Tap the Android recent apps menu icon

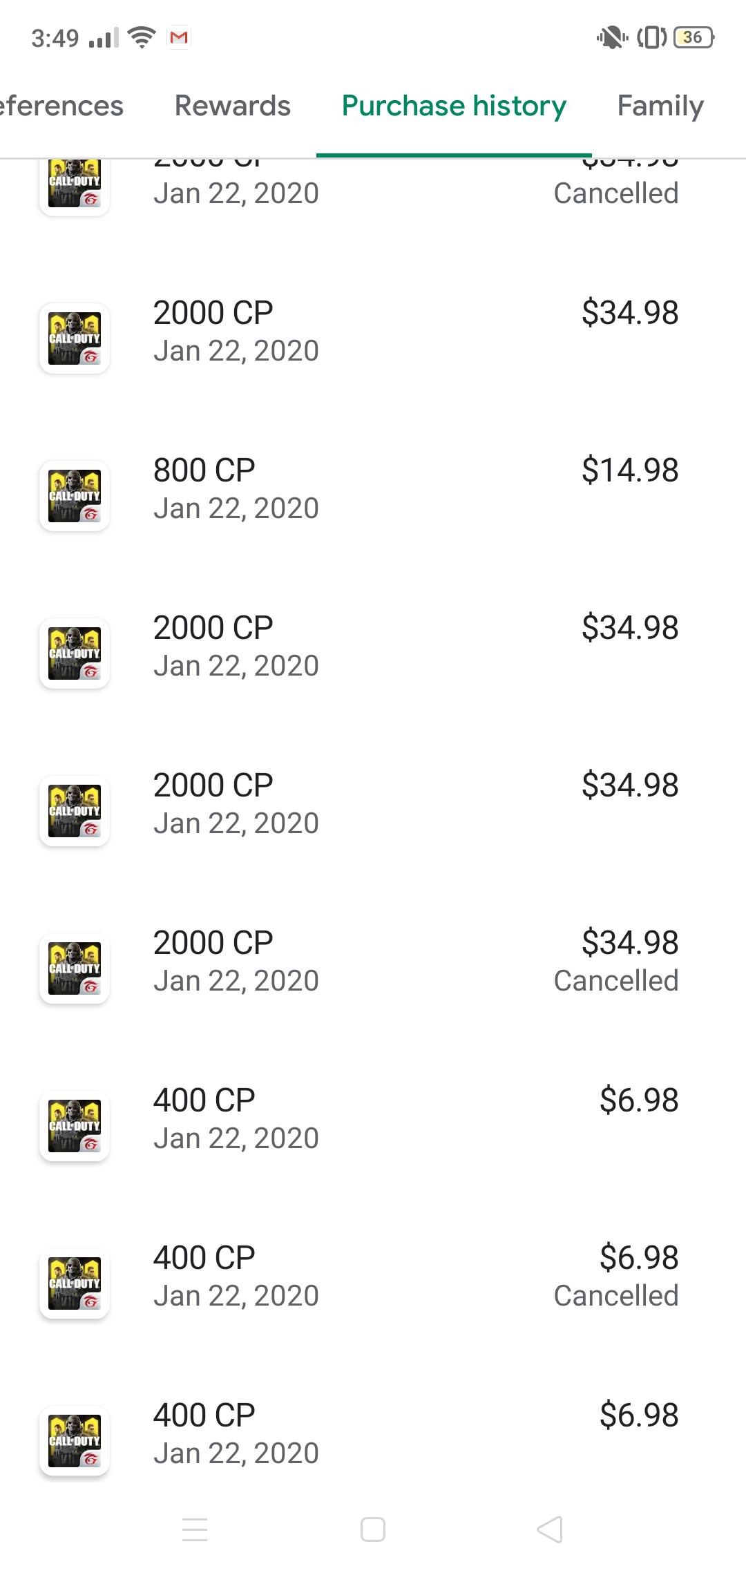point(195,1529)
